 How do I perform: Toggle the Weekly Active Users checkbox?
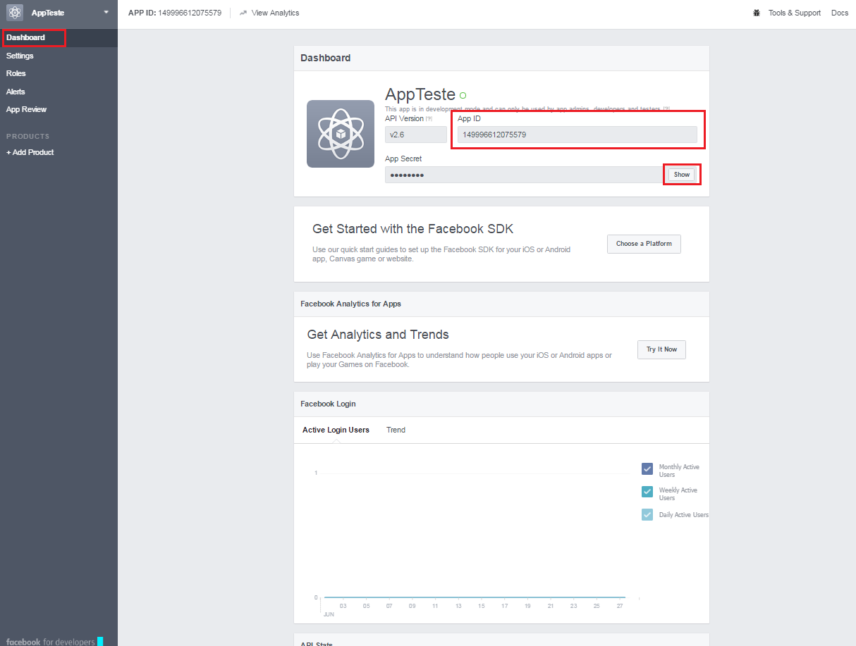(x=647, y=492)
